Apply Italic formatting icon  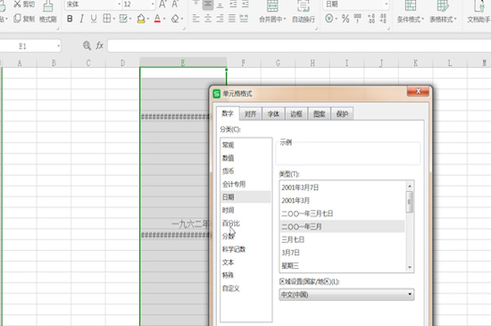(x=81, y=19)
